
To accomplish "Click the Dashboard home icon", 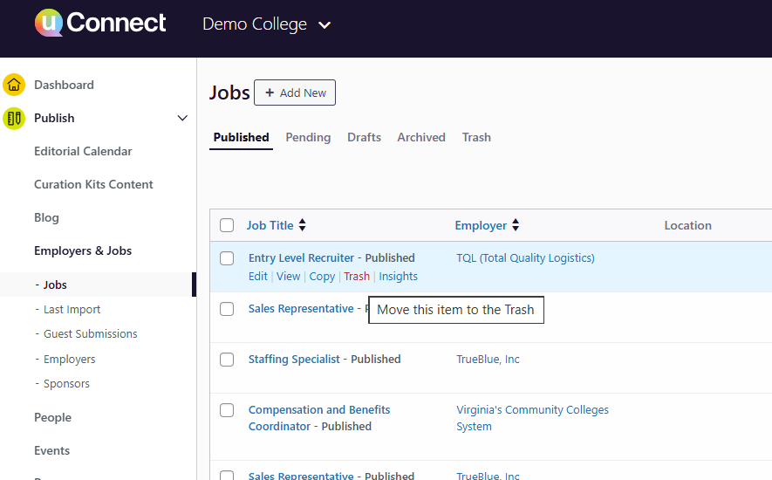I will (14, 85).
